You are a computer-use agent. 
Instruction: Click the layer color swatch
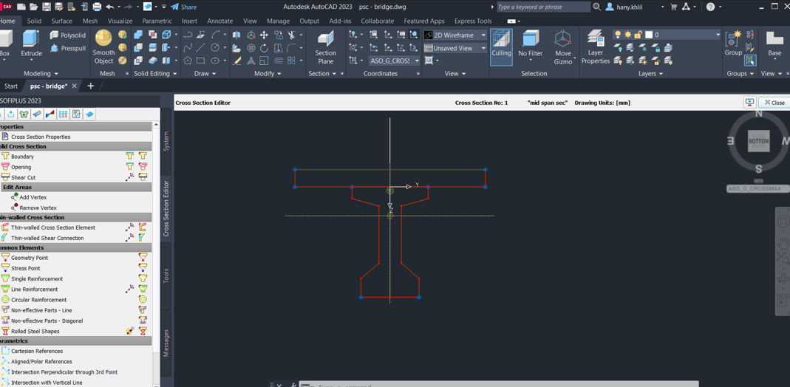click(x=649, y=35)
